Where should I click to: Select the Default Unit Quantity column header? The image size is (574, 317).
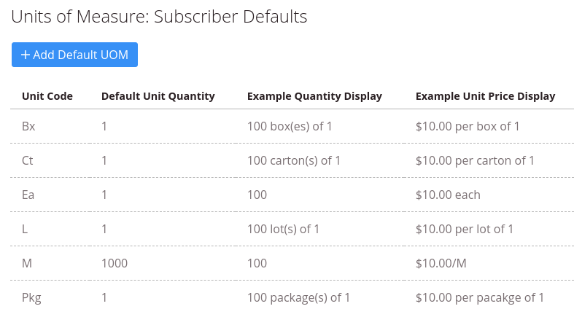coord(158,96)
